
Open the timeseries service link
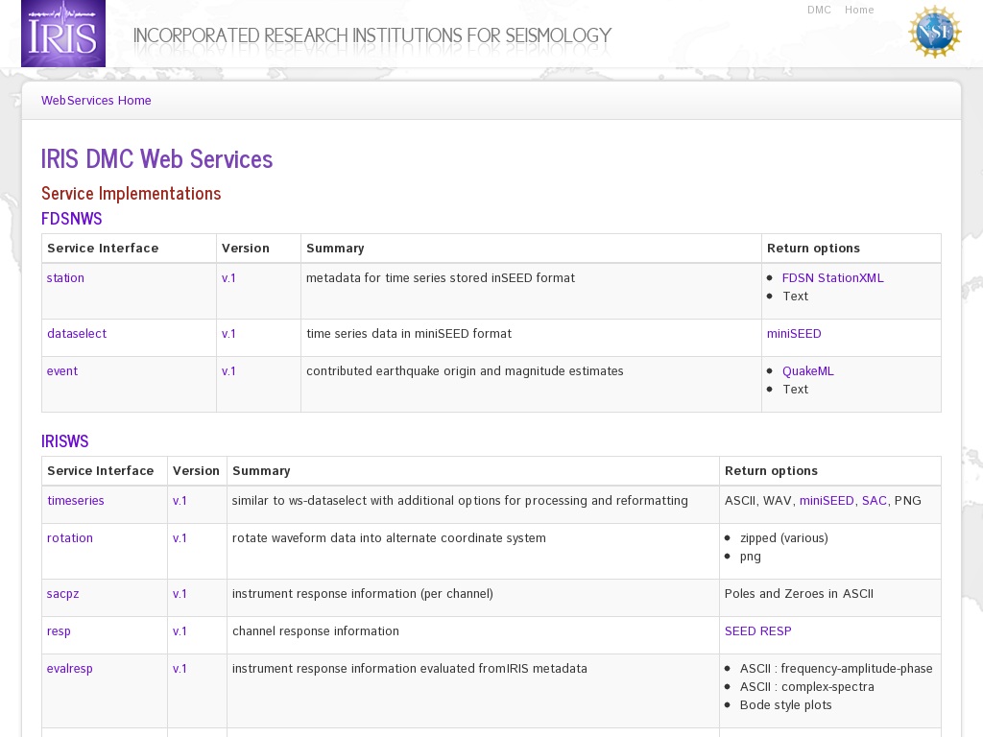tap(76, 501)
